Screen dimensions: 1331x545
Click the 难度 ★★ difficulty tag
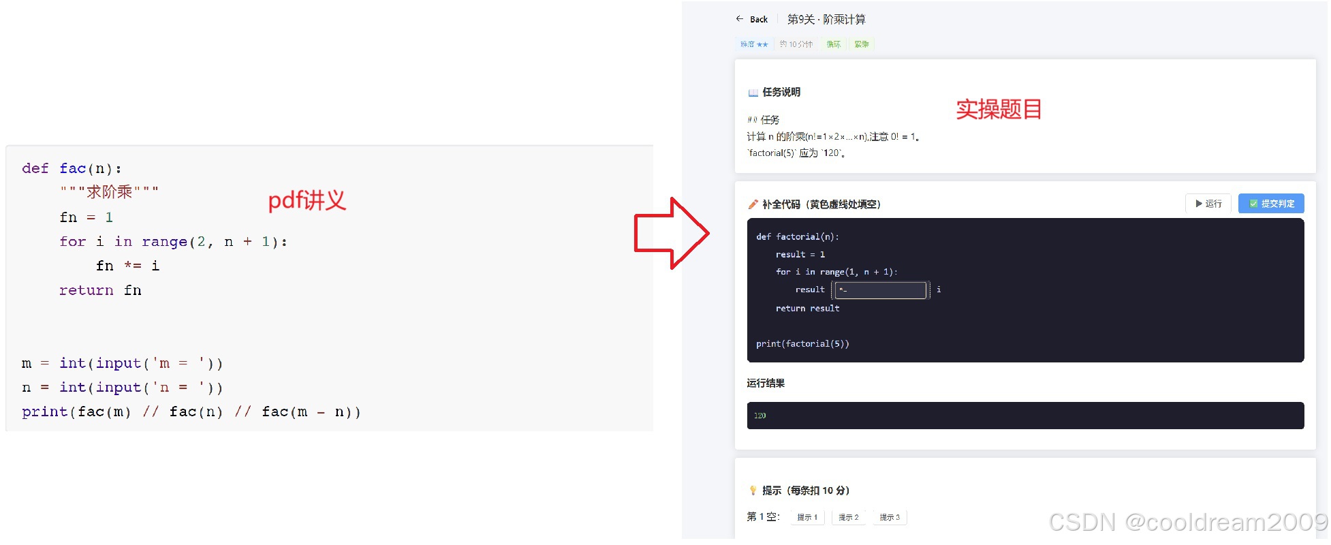coord(754,44)
